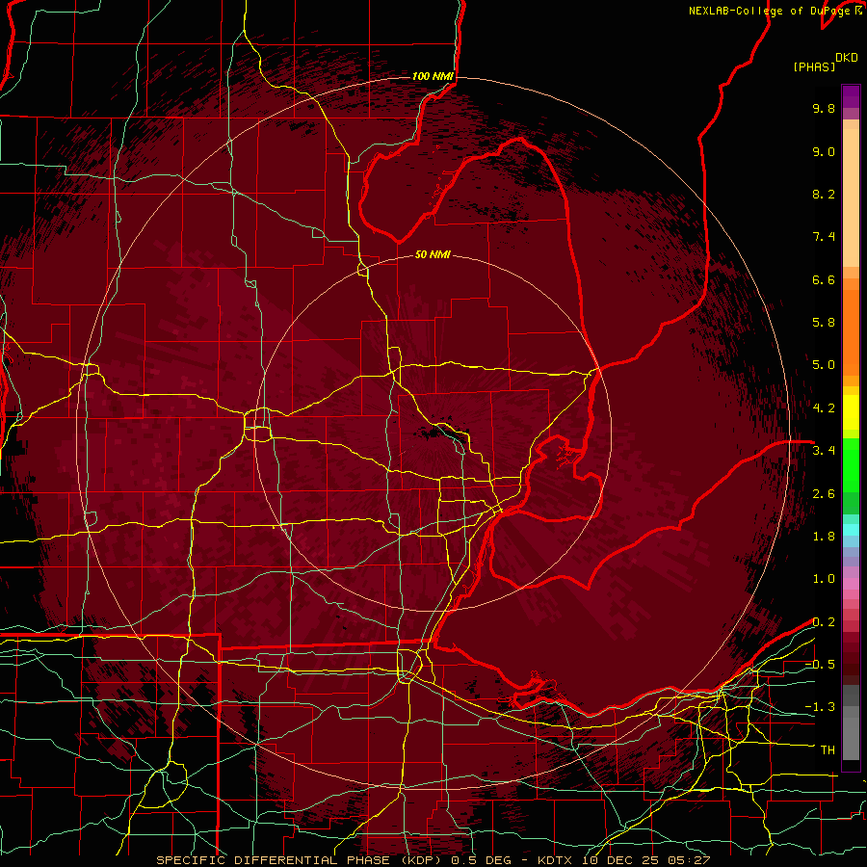
Task: Click the 5.8 legend scale value
Action: click(x=824, y=323)
